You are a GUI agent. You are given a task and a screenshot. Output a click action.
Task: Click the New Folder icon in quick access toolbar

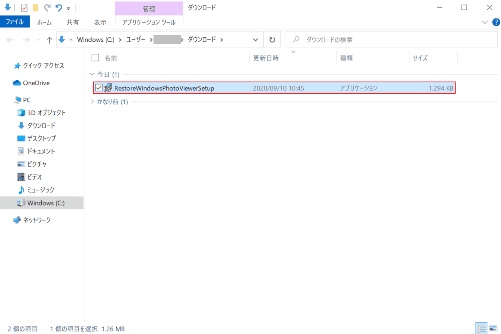pos(36,8)
